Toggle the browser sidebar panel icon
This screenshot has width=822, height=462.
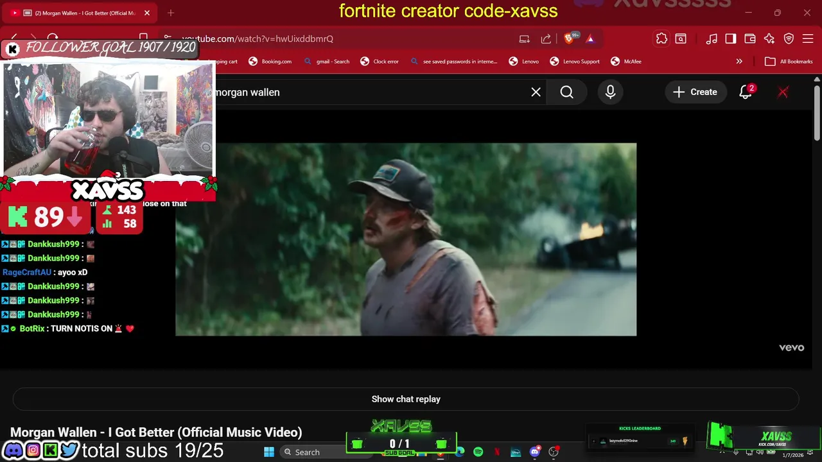(731, 38)
